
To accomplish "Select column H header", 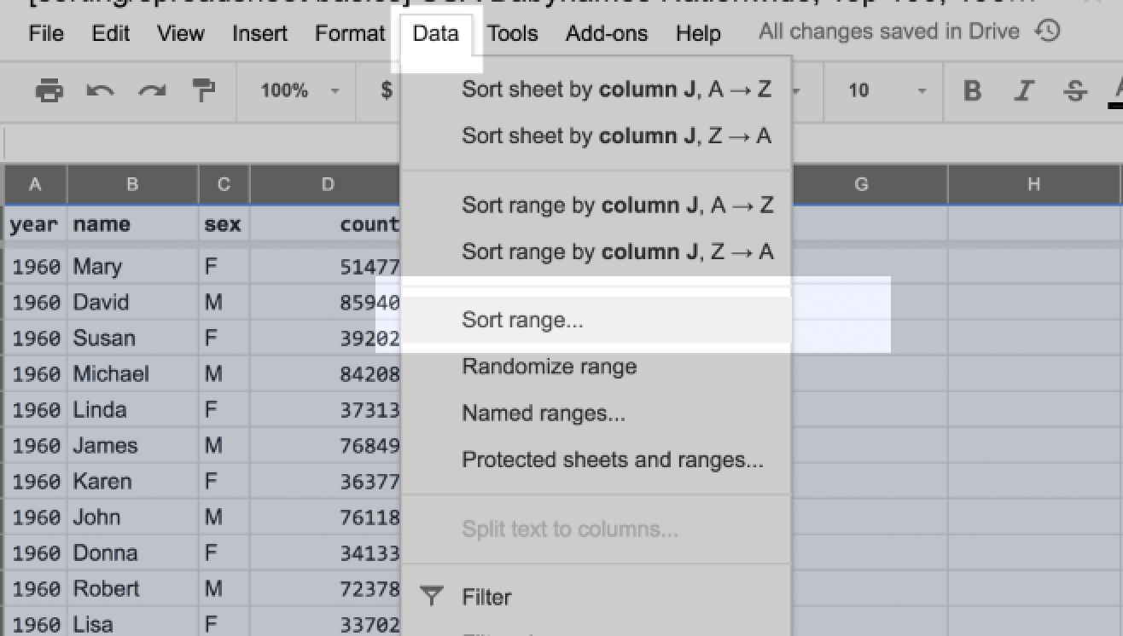I will click(x=1033, y=184).
